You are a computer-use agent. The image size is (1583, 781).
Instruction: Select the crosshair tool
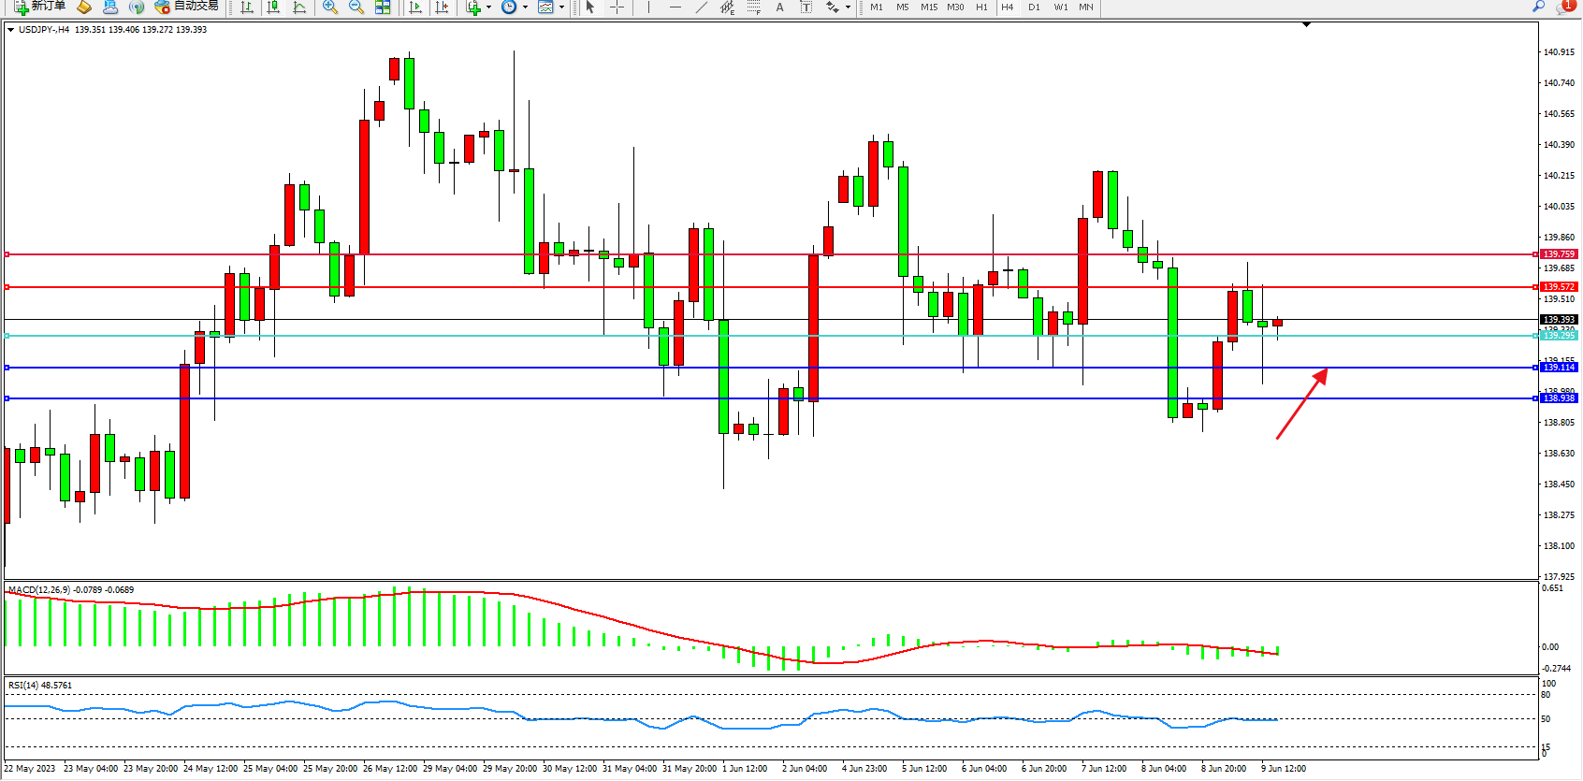[x=617, y=7]
